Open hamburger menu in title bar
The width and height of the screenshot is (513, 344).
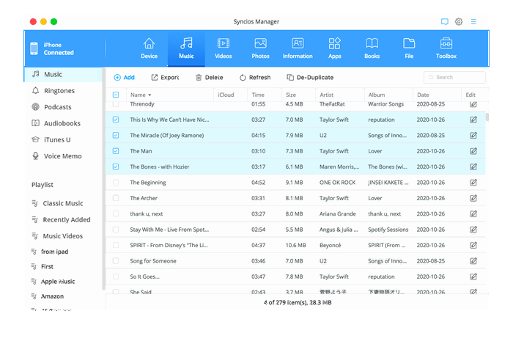pyautogui.click(x=473, y=22)
